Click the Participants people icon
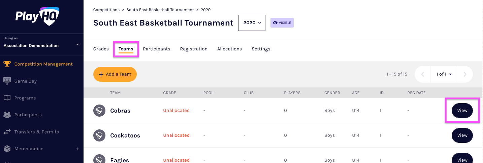 [x=7, y=115]
